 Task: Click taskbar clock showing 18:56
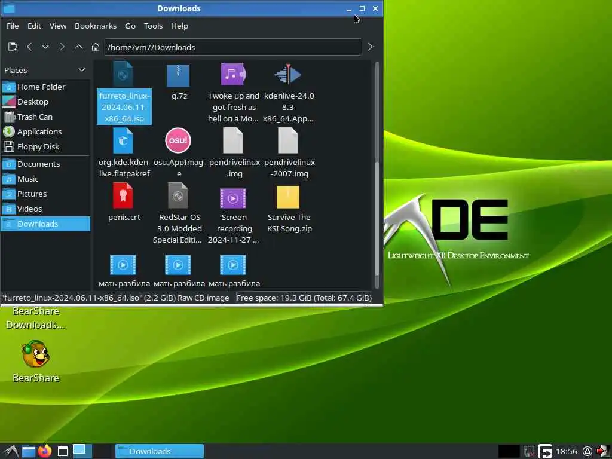point(567,452)
